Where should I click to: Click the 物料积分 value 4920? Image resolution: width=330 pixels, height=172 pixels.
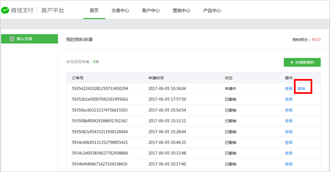(x=316, y=40)
